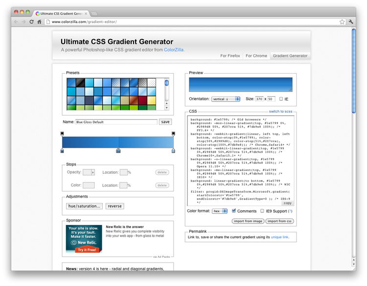Open the Opacity stepper arrow in Stops

(93, 172)
